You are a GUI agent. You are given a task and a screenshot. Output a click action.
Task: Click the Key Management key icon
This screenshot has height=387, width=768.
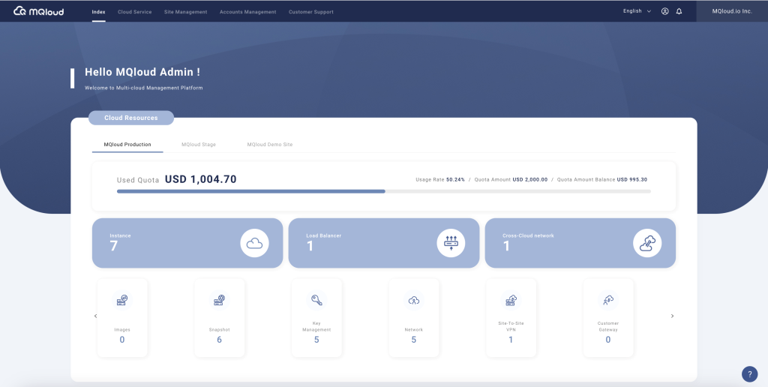click(316, 301)
